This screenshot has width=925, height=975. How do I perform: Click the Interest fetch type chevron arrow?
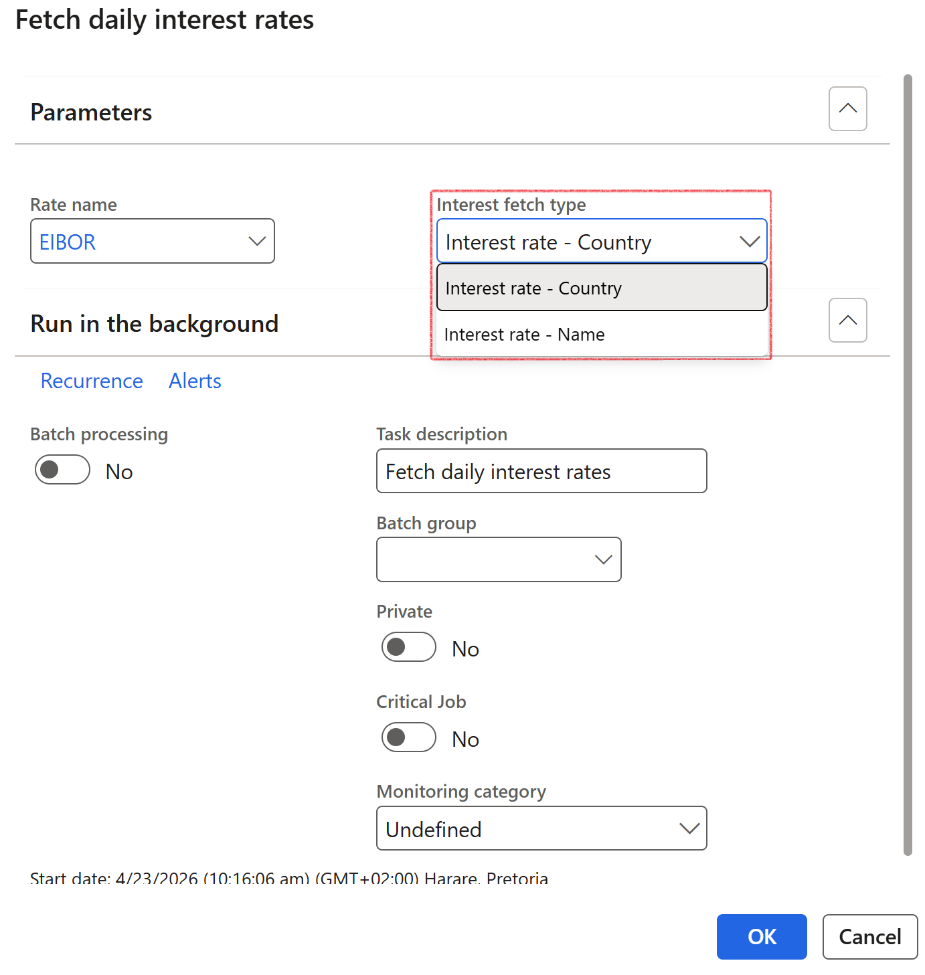(x=749, y=241)
